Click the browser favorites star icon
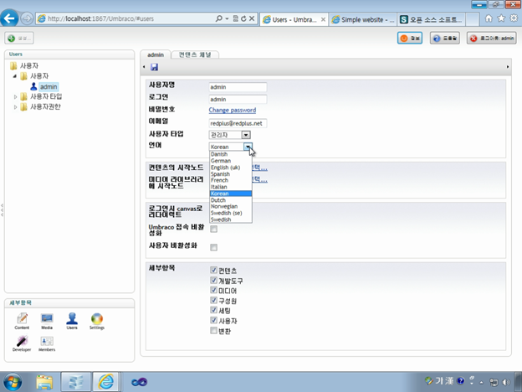 pos(501,18)
